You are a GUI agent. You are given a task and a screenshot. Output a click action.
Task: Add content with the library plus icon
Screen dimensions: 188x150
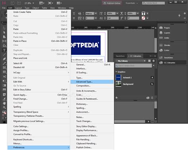[117, 98]
